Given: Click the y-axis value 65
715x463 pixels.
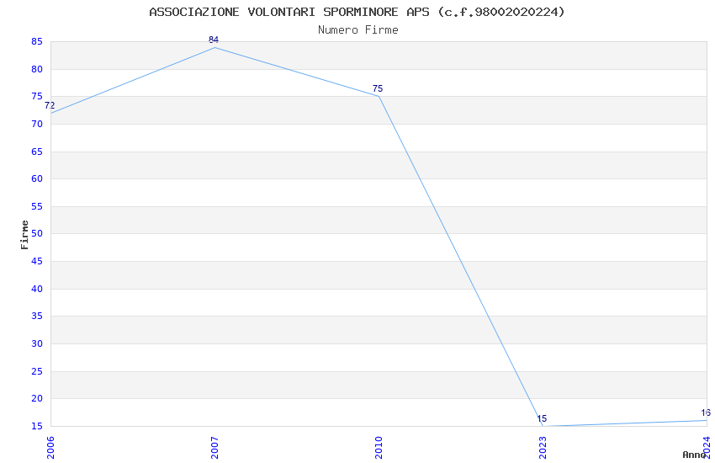Looking at the screenshot, I should click(x=37, y=152).
